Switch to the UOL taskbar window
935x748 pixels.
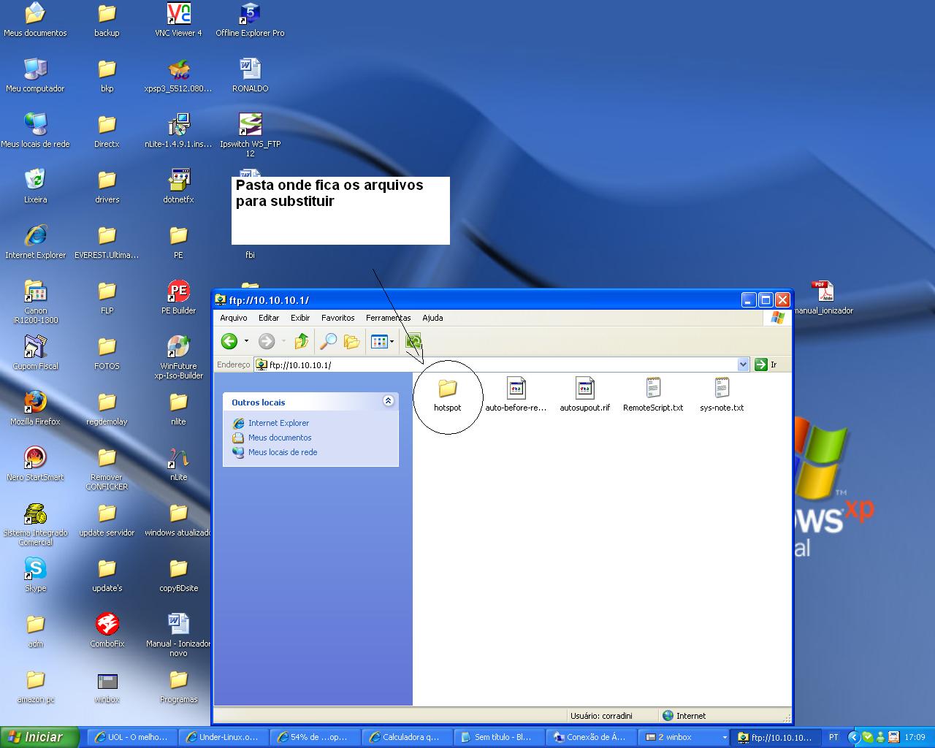pyautogui.click(x=132, y=737)
